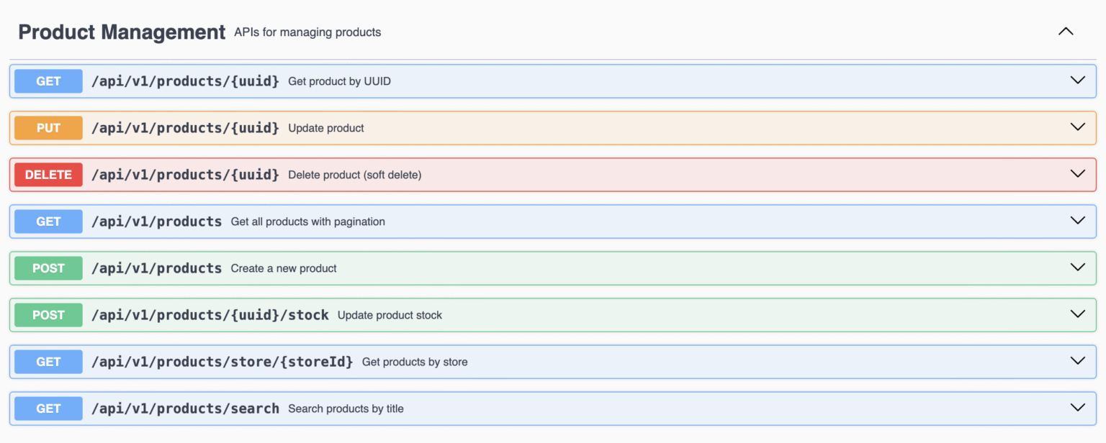Image resolution: width=1106 pixels, height=443 pixels.
Task: Expand the Delete product operation chevron
Action: [1078, 173]
